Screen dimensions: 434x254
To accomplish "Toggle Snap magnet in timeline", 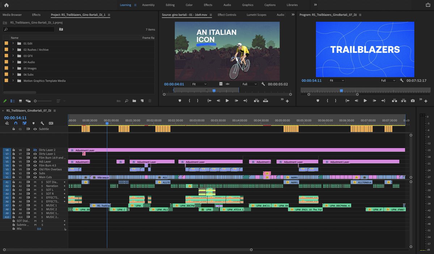I will [x=16, y=123].
